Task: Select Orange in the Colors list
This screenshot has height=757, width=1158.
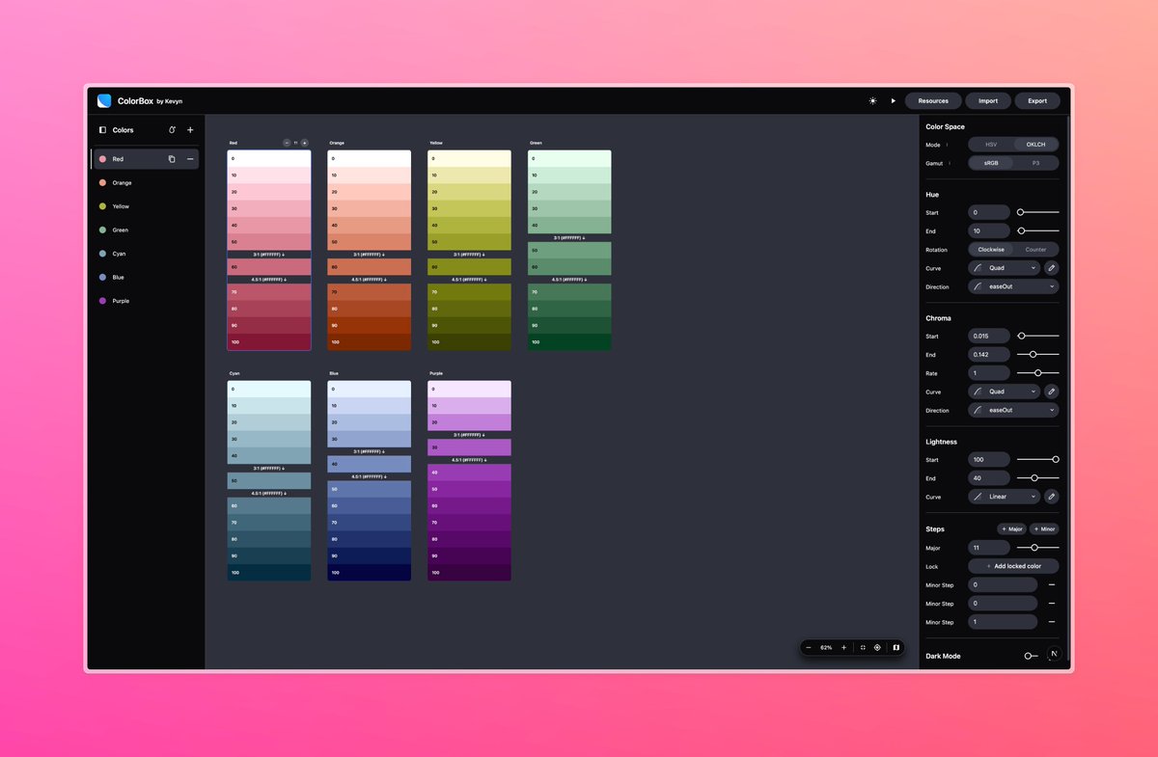Action: 145,182
